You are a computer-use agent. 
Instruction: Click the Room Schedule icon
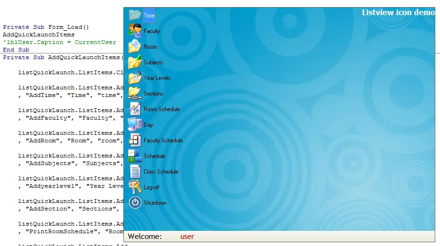tap(135, 109)
